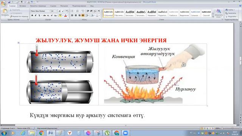Screen dimensions: 242x136
Task: Switch to Главная (Home) tab
Action: [12, 6]
